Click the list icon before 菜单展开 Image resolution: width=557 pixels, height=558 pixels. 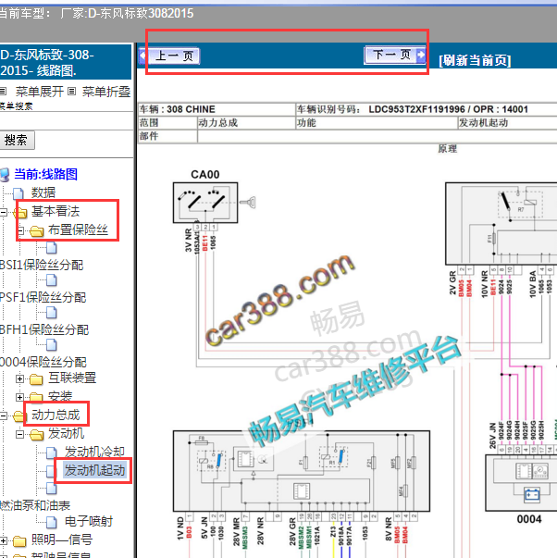point(3,92)
